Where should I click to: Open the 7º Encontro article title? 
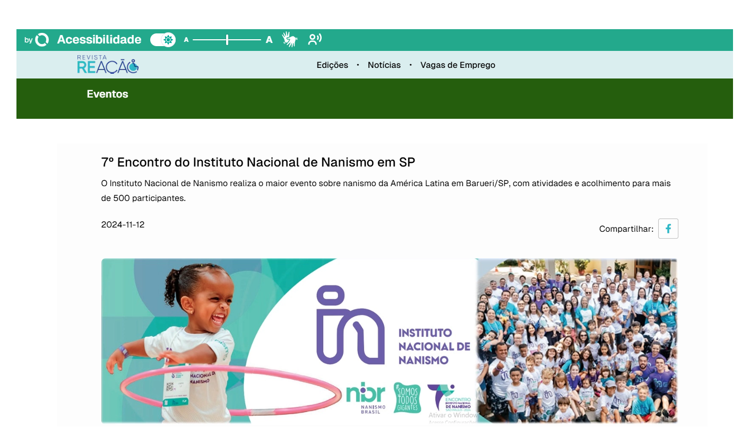[258, 162]
